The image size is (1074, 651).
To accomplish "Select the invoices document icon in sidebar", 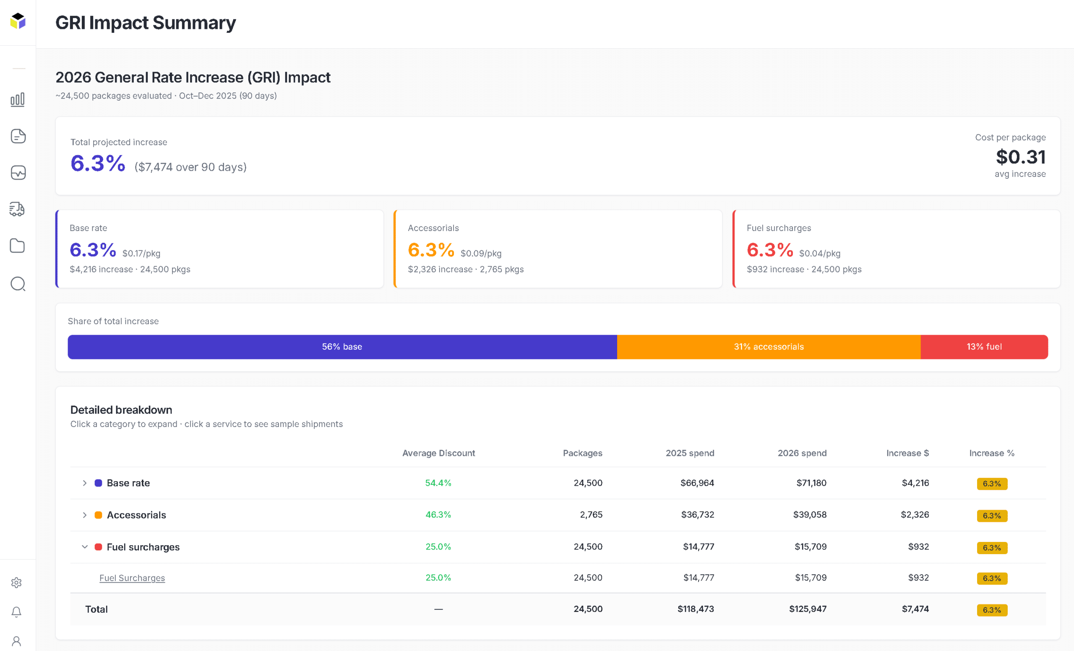I will [18, 136].
